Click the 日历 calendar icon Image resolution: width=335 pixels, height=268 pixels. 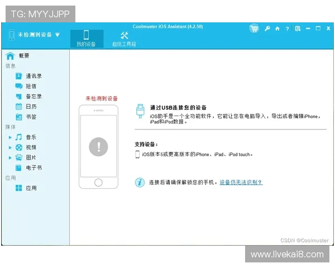[x=19, y=107]
